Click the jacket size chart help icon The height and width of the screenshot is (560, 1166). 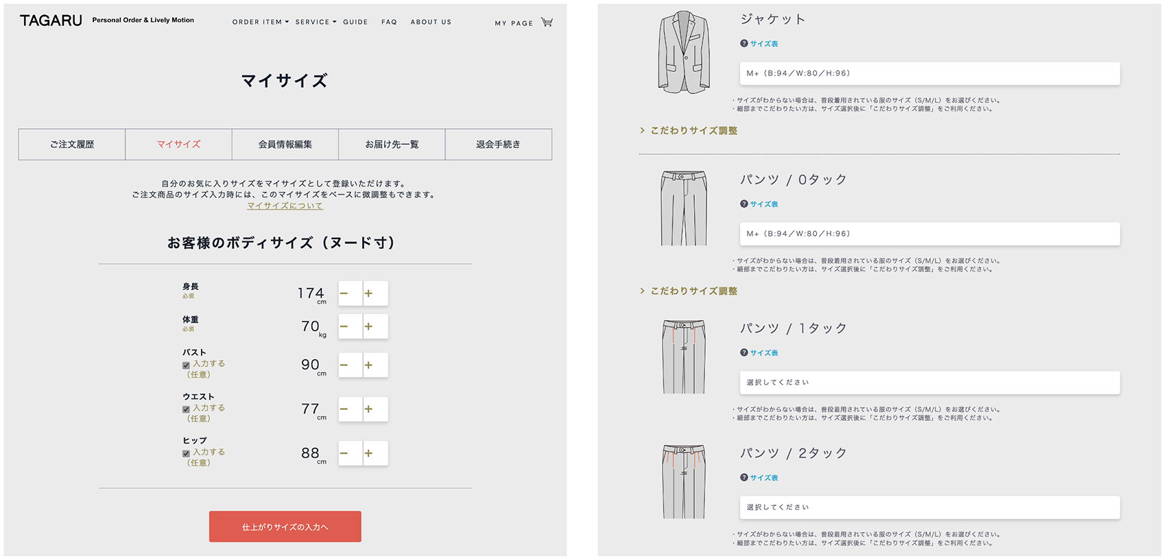(x=744, y=44)
